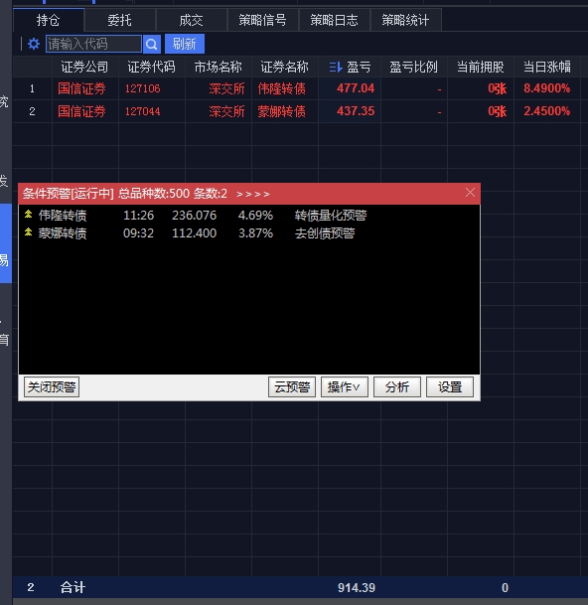Click 深交所 market cell in row 2
The width and height of the screenshot is (588, 605).
(x=226, y=111)
